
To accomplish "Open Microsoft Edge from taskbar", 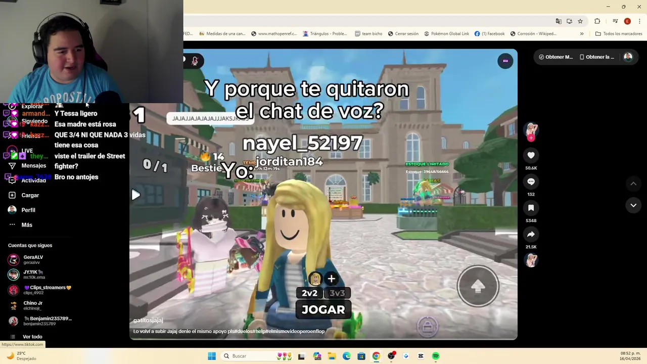I will coord(347,356).
